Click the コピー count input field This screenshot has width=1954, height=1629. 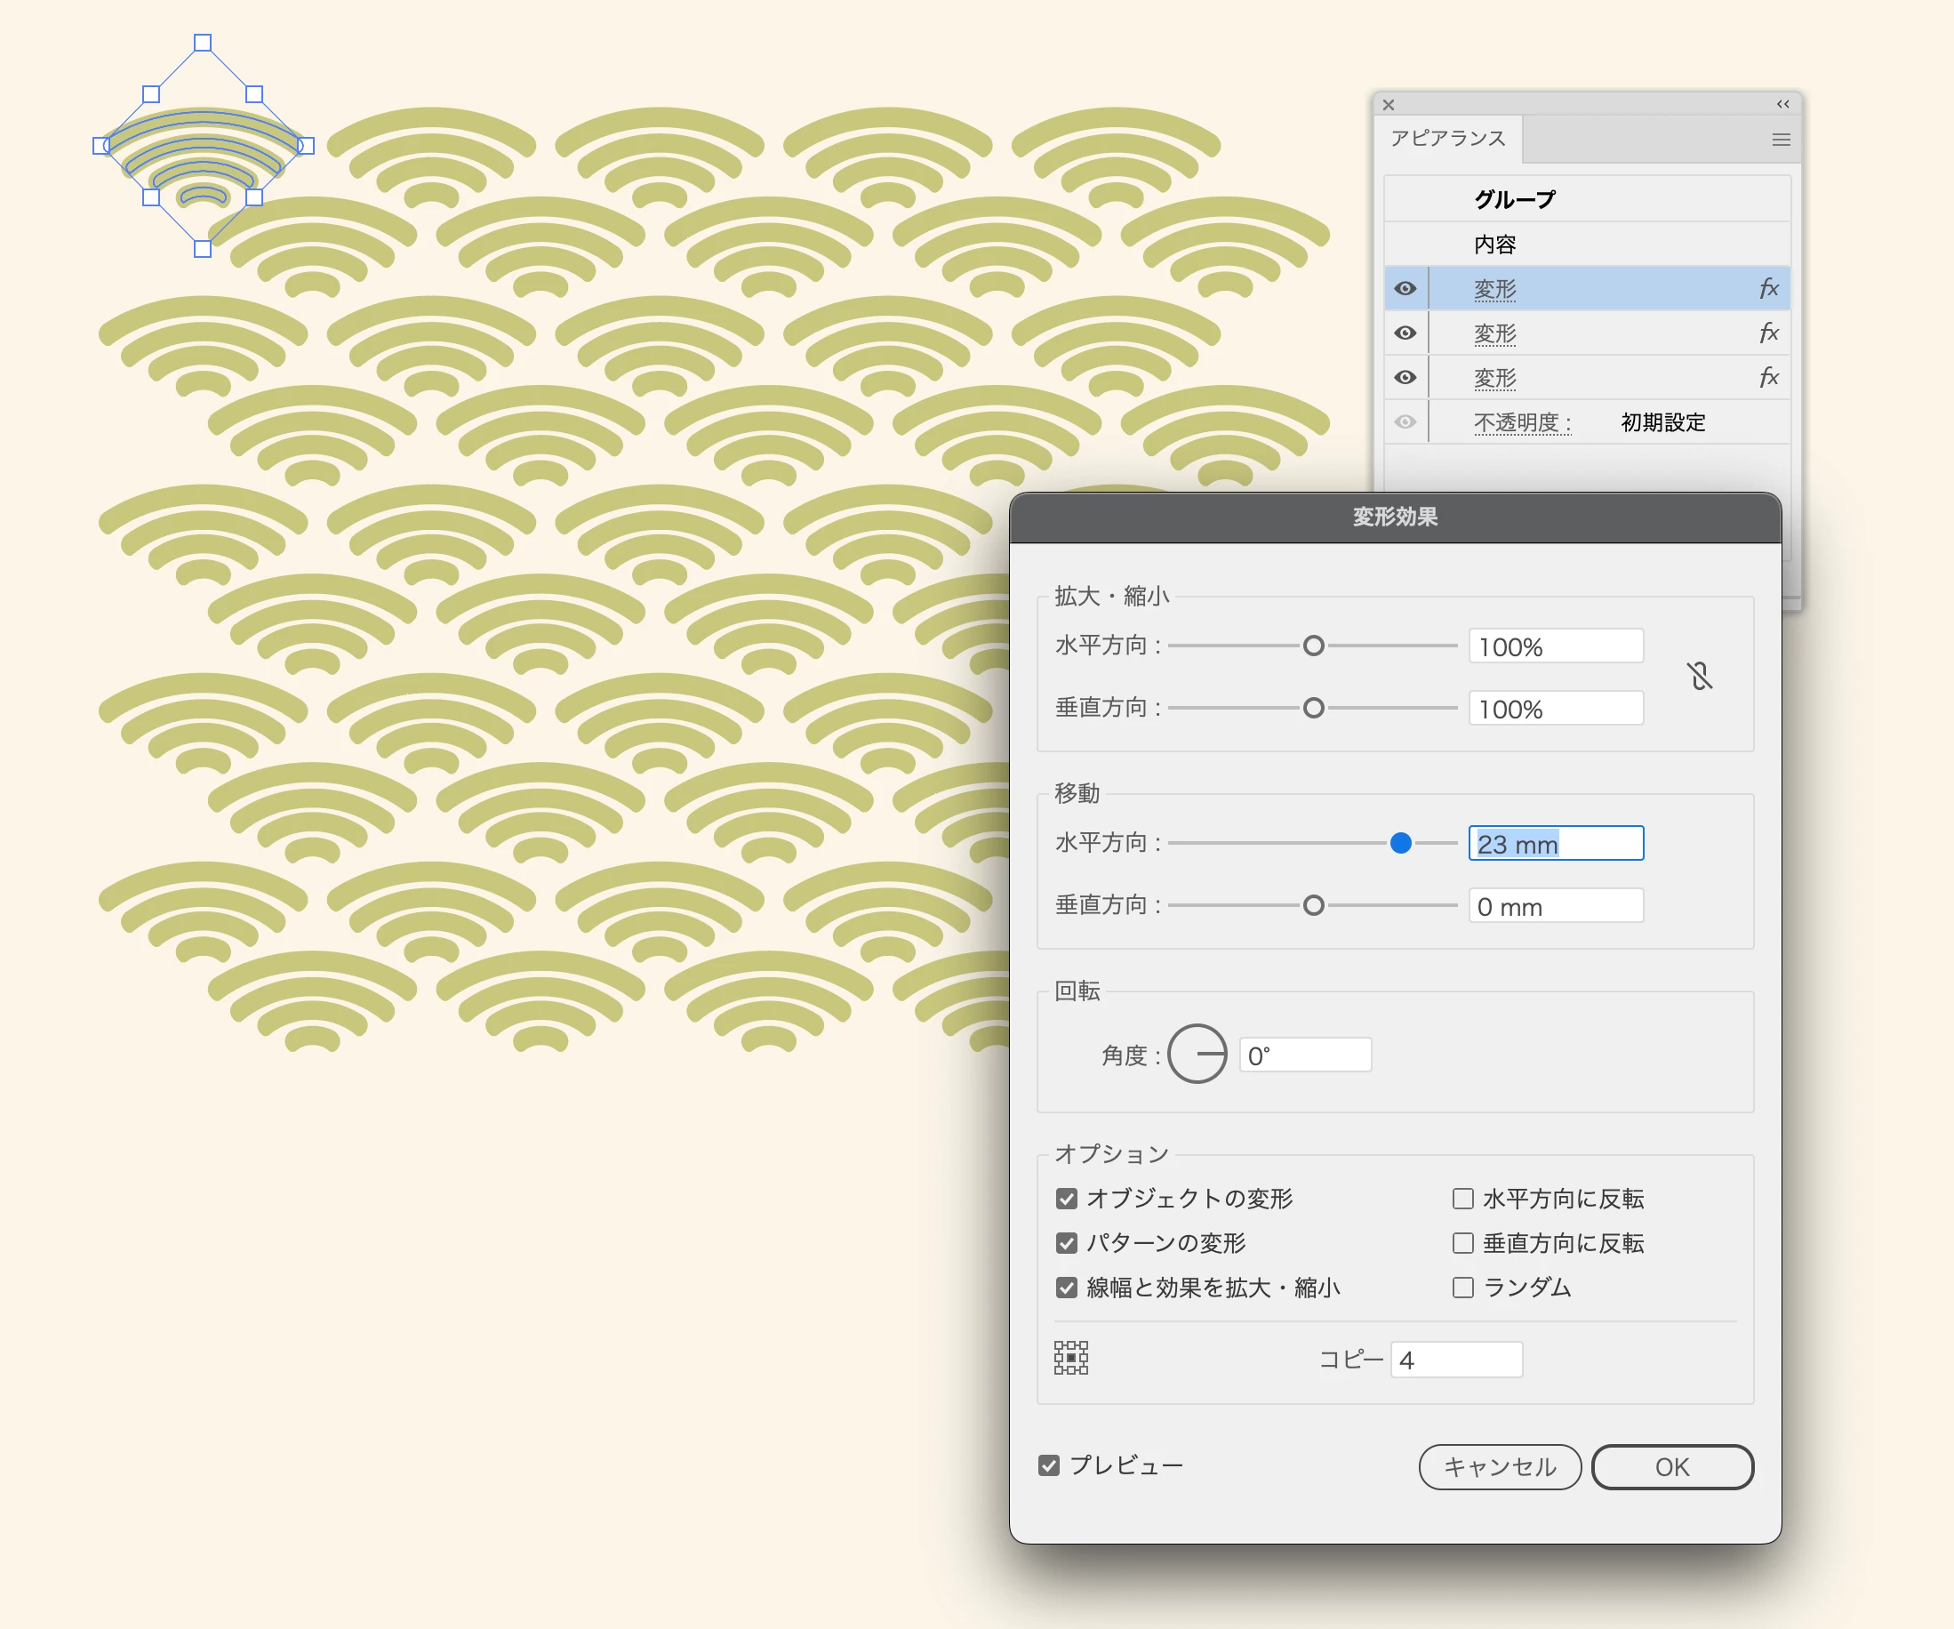coord(1455,1360)
